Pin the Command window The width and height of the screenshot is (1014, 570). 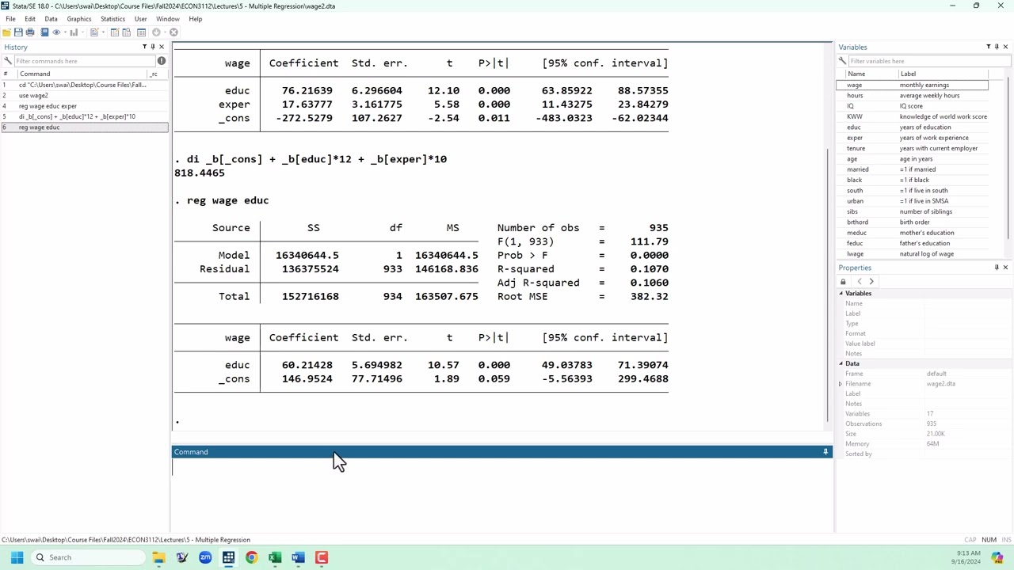click(825, 452)
